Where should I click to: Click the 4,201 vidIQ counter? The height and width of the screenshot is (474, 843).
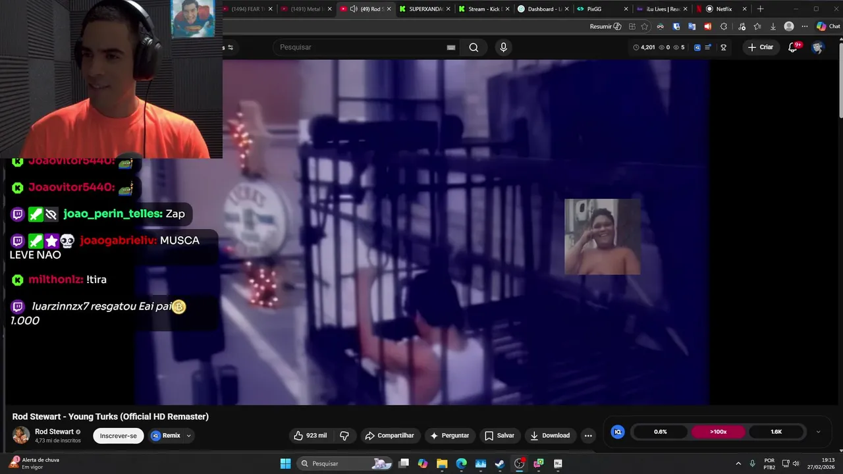[x=644, y=47]
